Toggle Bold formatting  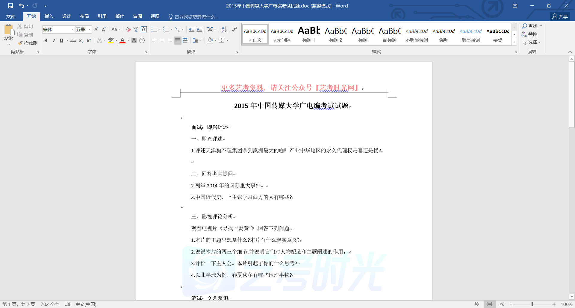46,40
